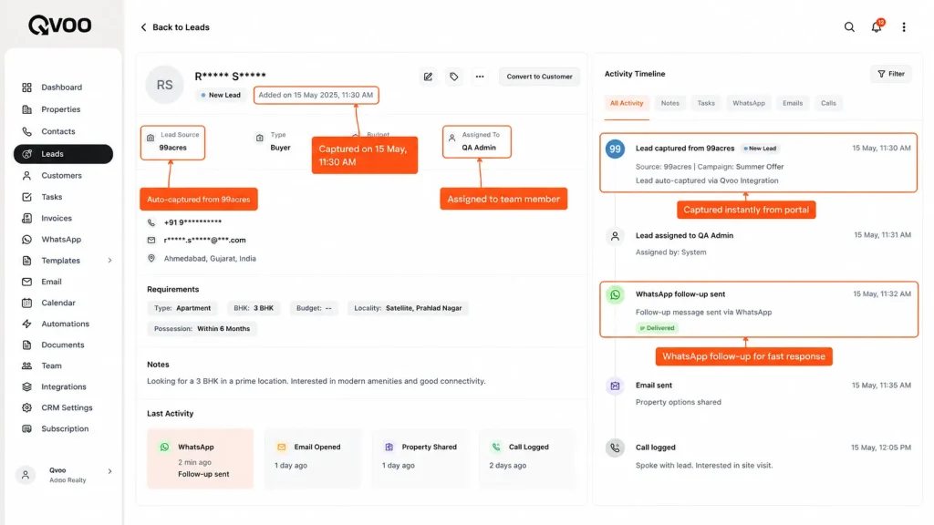Click the Calendar icon in sidebar

pos(26,303)
